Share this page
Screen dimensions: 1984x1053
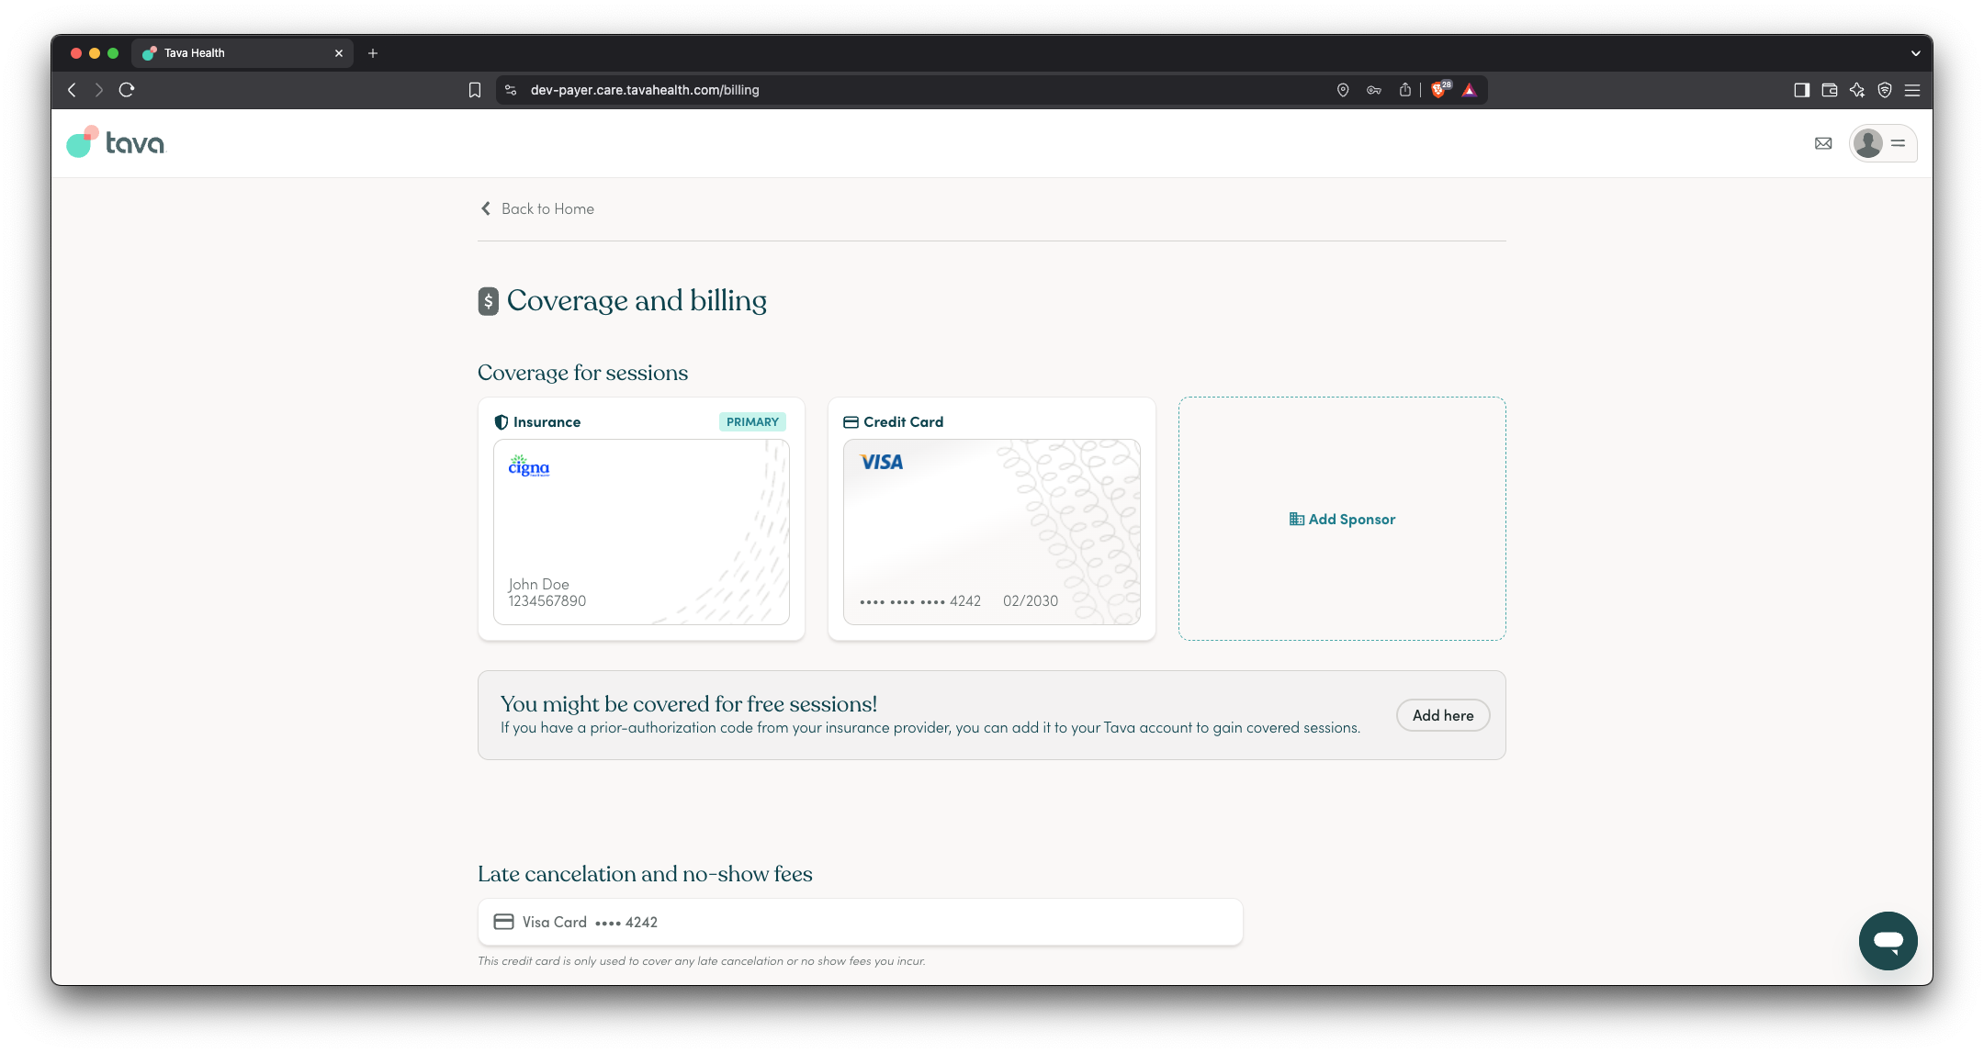(1405, 90)
